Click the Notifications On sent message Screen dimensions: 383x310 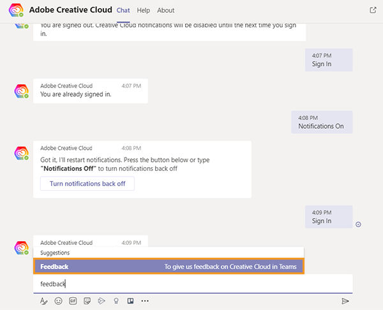(321, 122)
